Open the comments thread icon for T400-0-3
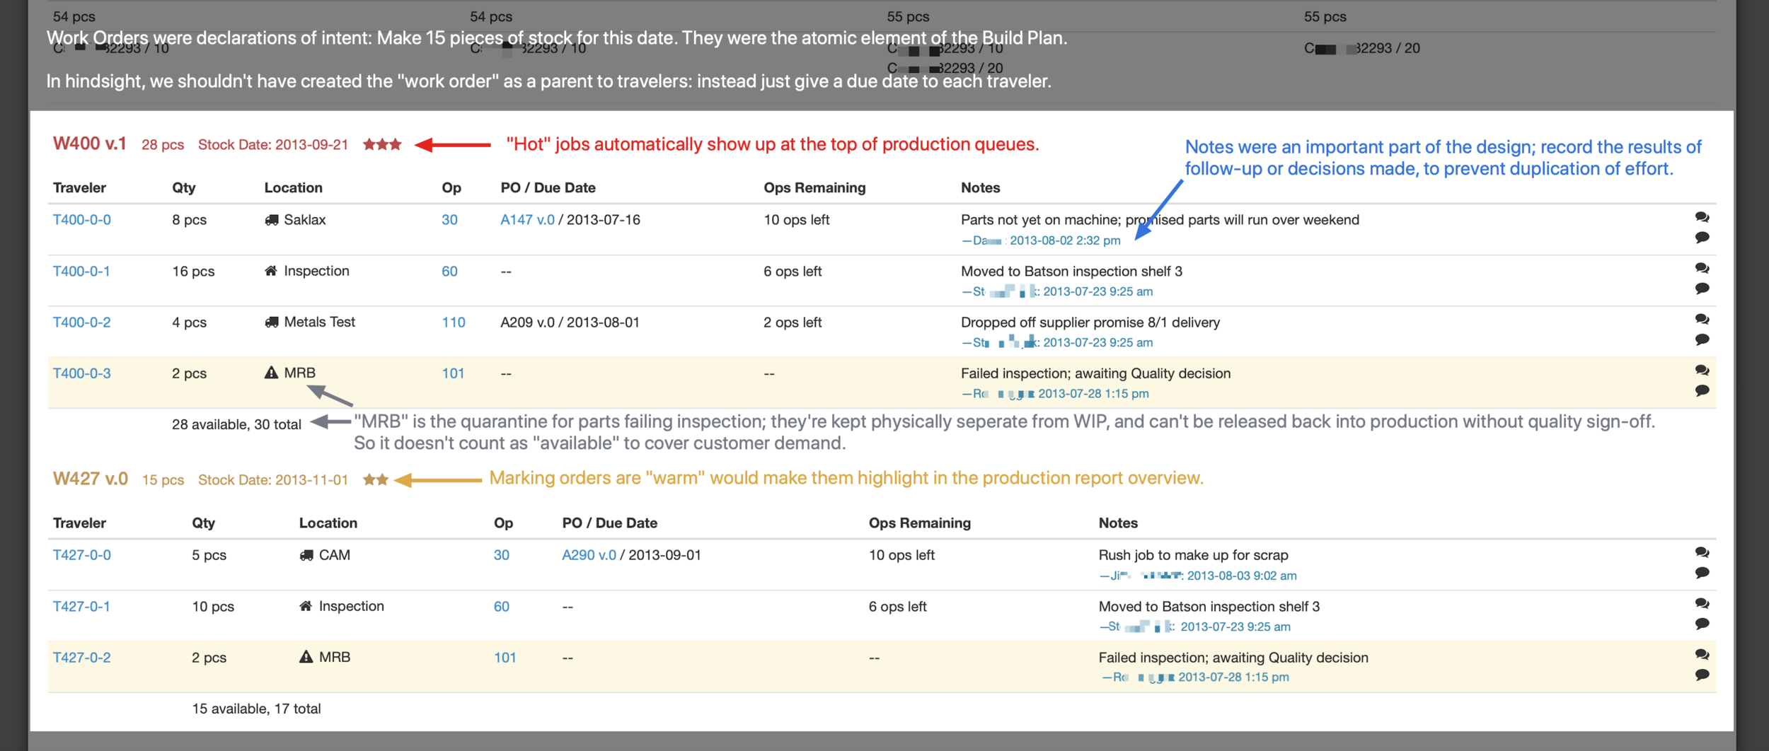1769x751 pixels. [x=1702, y=370]
